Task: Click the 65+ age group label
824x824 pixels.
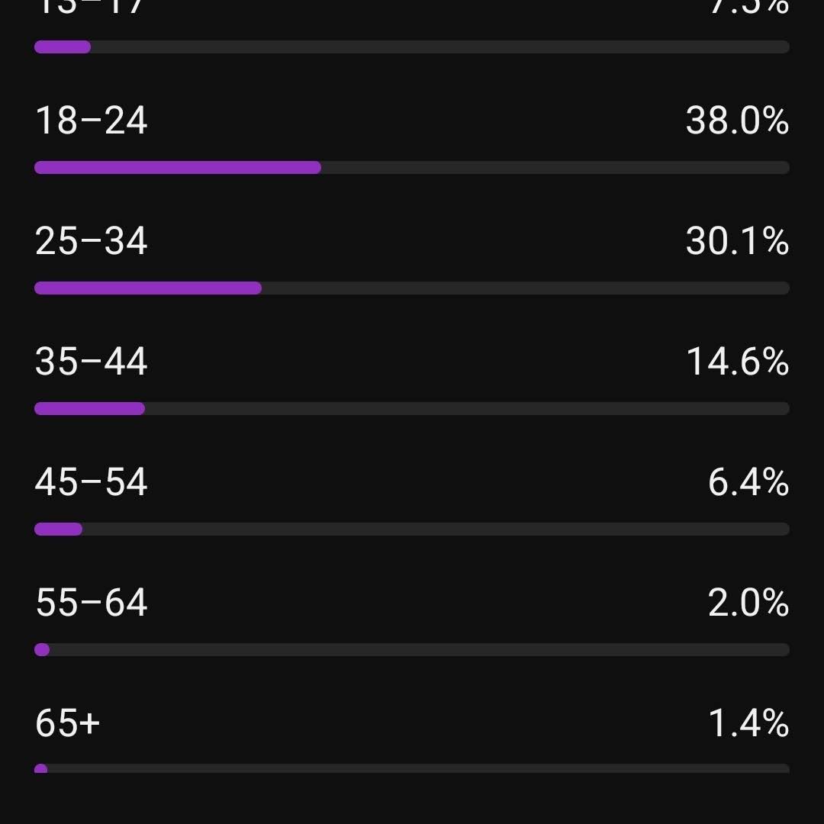Action: click(68, 724)
